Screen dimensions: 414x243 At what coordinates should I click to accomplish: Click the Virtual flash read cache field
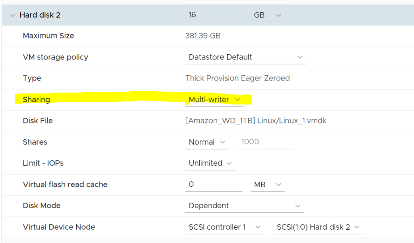(213, 184)
